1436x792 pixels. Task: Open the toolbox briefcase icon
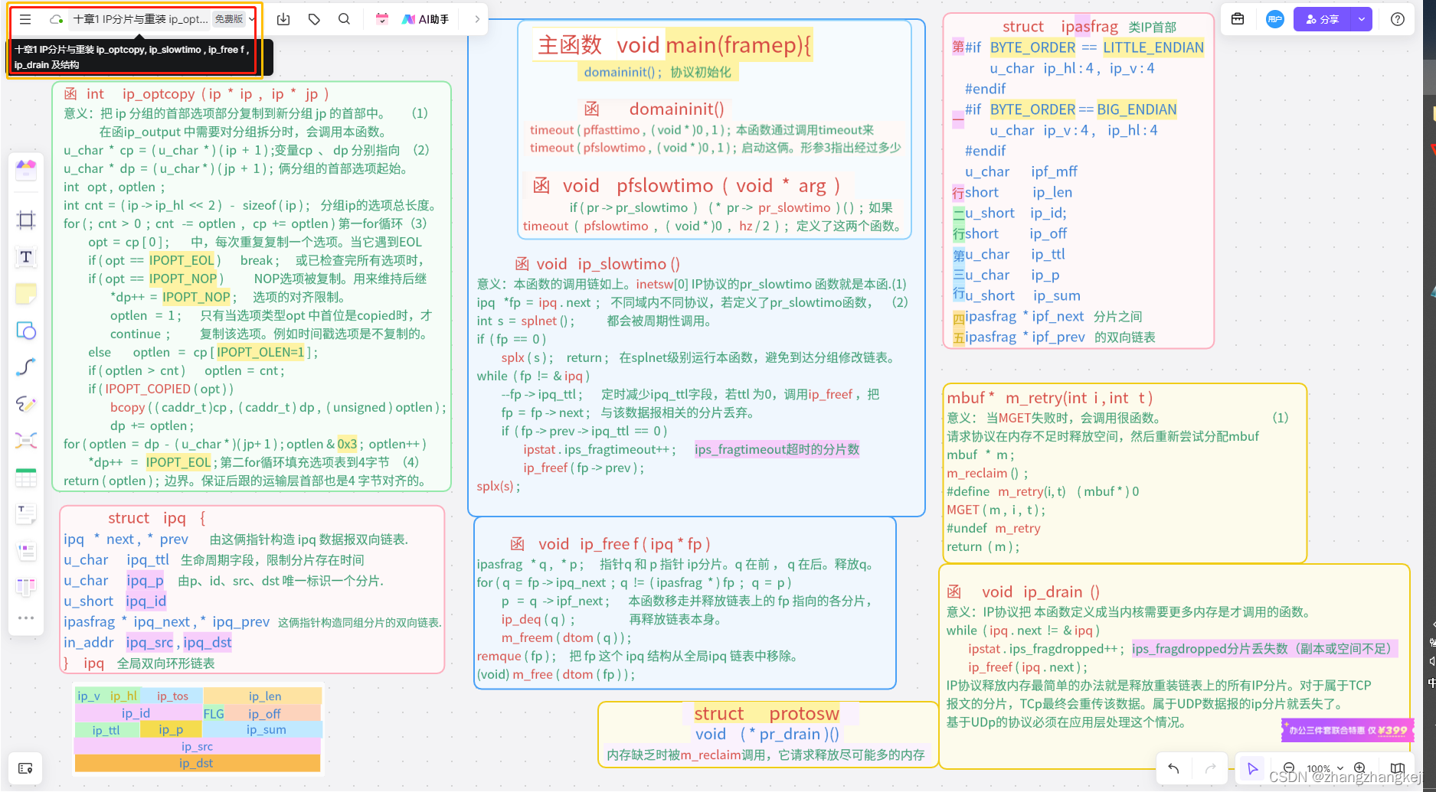point(1238,19)
